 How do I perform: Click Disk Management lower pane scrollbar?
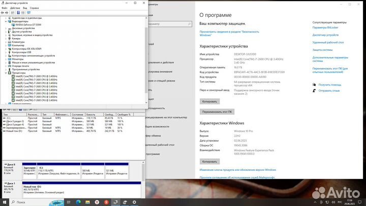pyautogui.click(x=143, y=180)
